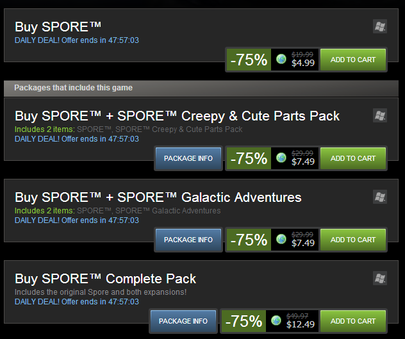Click globe icon in Creepy & Cute price box
The width and height of the screenshot is (405, 339).
point(281,158)
